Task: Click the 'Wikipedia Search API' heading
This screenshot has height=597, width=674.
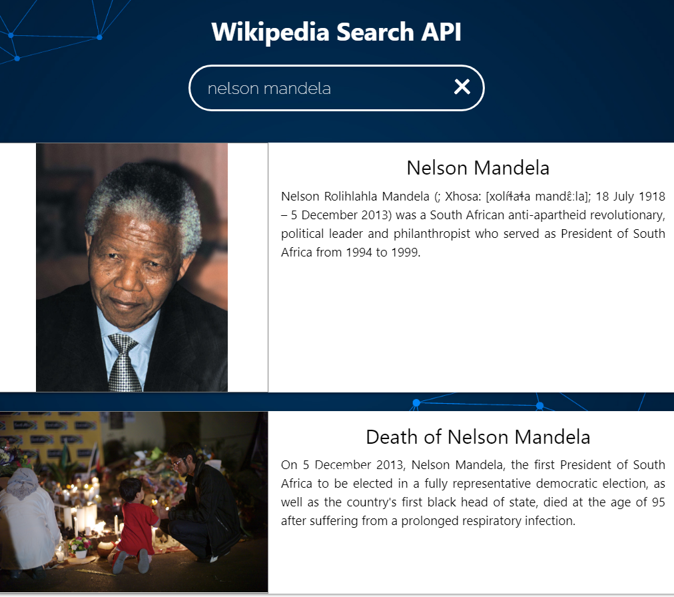Action: point(336,32)
